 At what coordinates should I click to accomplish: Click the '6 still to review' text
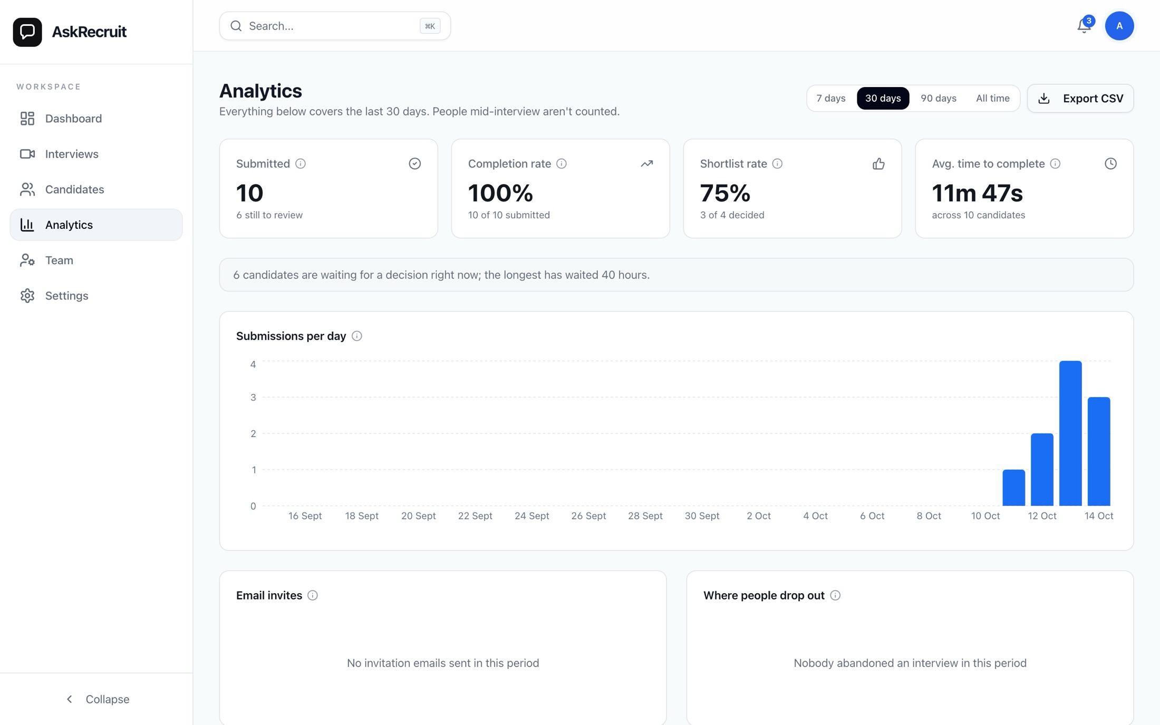tap(269, 215)
